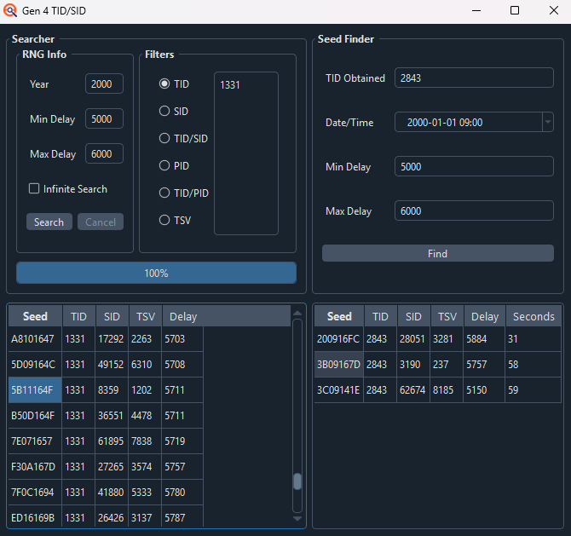
Task: Sort Seed Finder table by SID header
Action: pyautogui.click(x=414, y=316)
